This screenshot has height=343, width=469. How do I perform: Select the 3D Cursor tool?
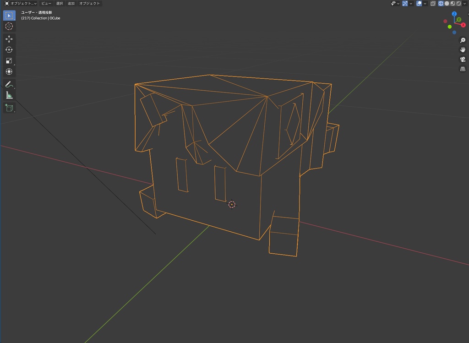9,26
